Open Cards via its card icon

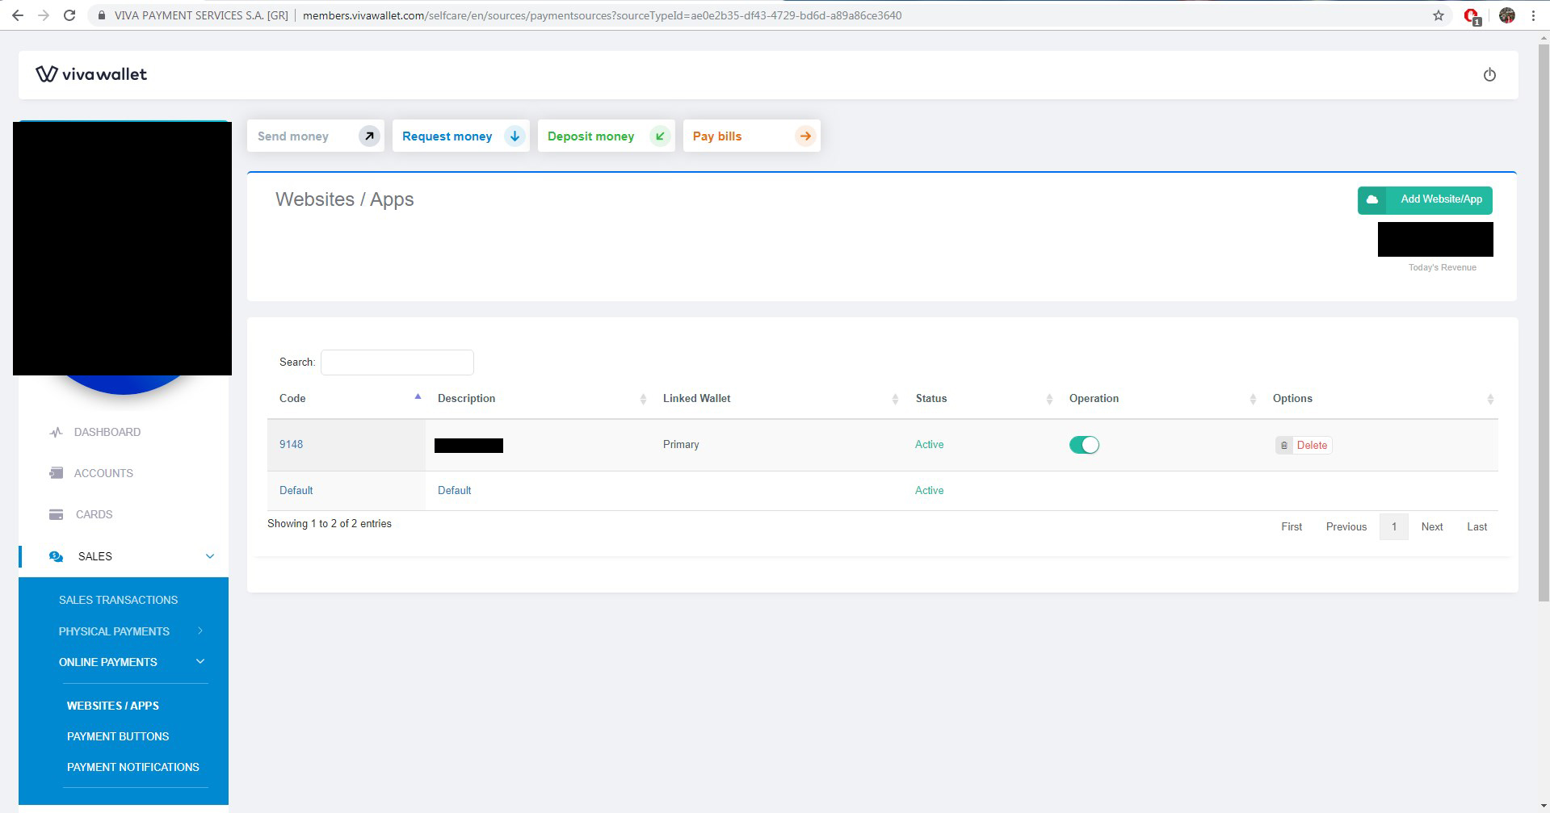[x=55, y=513]
